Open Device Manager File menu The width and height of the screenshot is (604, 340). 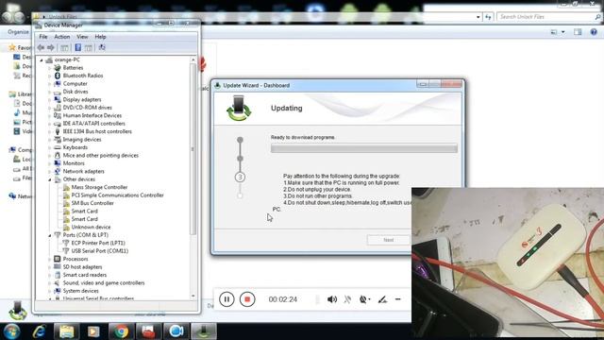(43, 37)
